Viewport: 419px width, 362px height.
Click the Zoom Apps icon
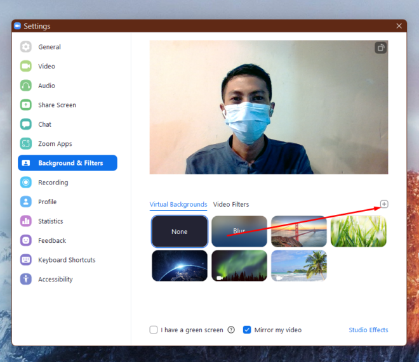click(26, 144)
